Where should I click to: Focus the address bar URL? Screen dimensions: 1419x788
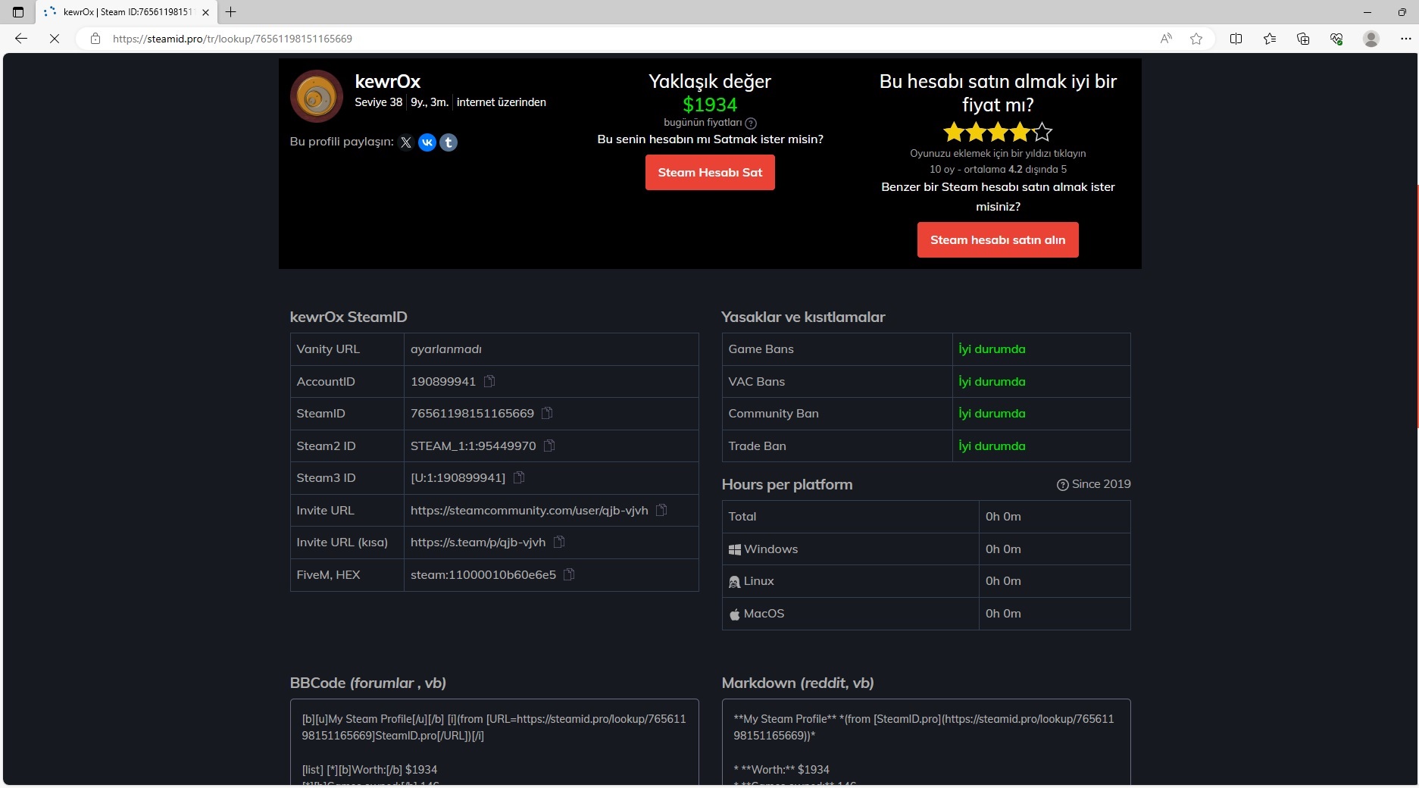(x=233, y=39)
